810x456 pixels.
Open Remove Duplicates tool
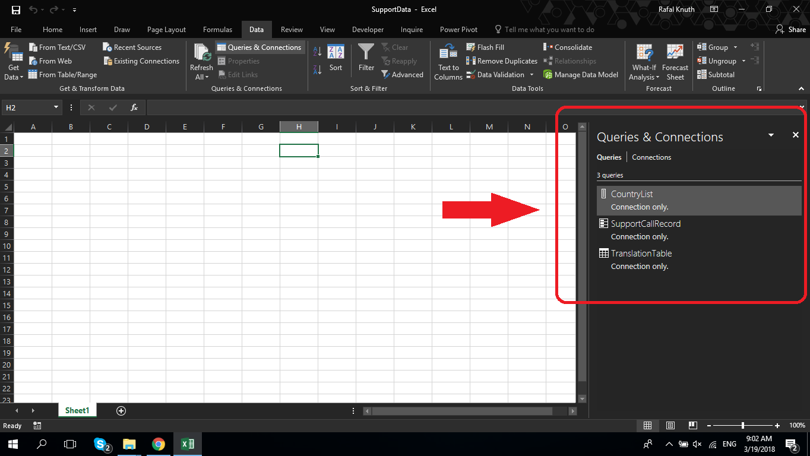(502, 61)
